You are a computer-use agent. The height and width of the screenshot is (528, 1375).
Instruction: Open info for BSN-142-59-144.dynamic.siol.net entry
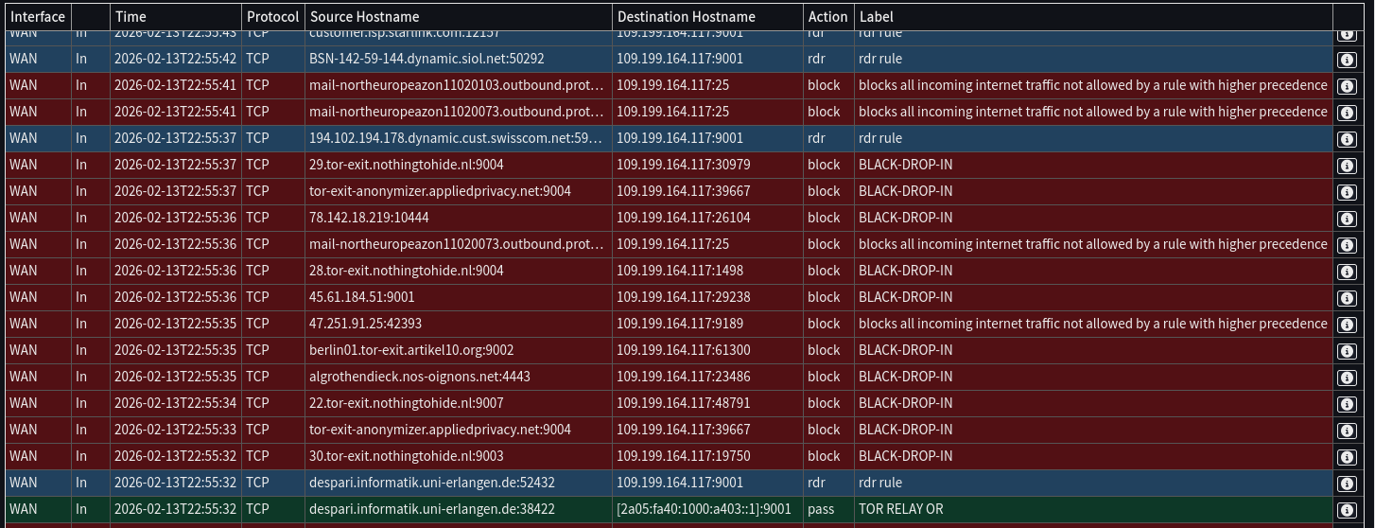pos(1346,59)
